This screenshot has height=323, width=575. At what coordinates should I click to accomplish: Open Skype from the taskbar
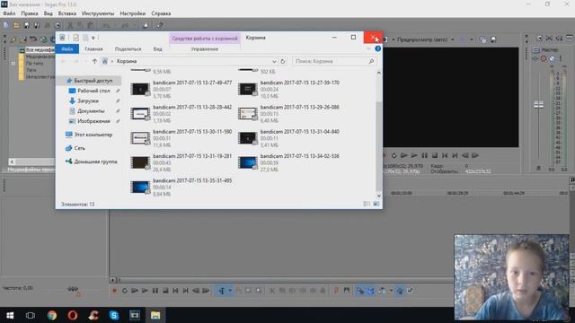pyautogui.click(x=114, y=315)
